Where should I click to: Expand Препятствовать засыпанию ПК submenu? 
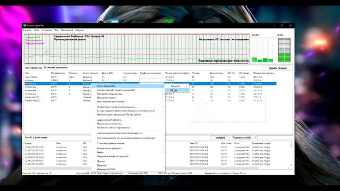pyautogui.click(x=129, y=115)
